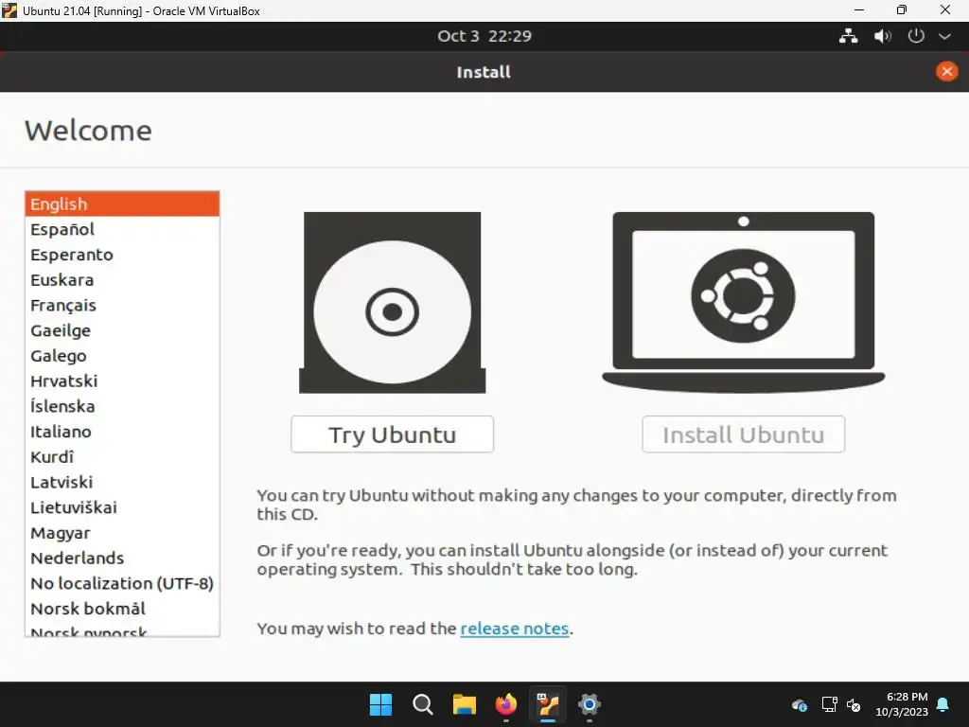
Task: Select Gaeilge in the language list
Action: pos(122,330)
